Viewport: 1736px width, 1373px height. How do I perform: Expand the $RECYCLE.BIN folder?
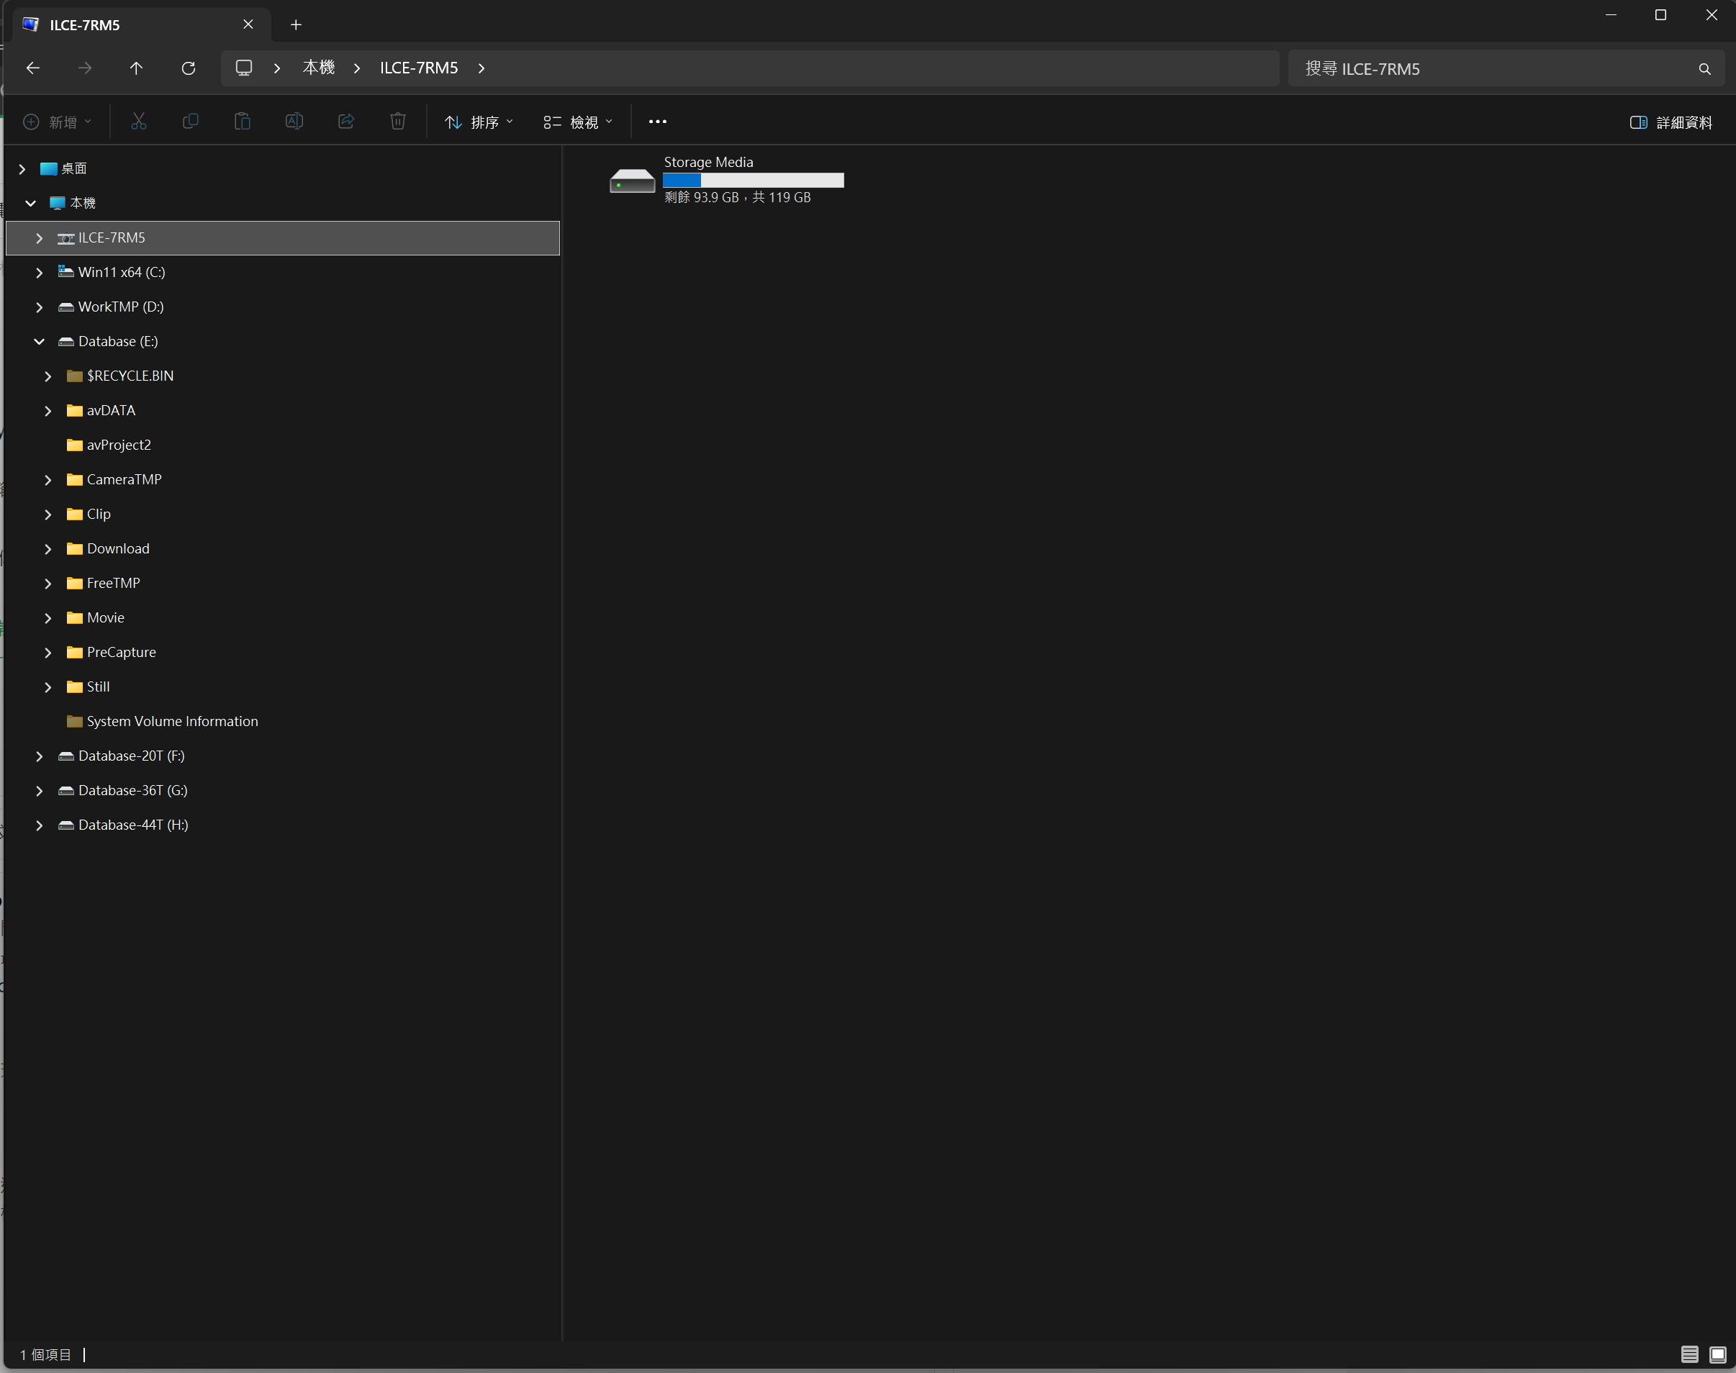click(x=48, y=376)
